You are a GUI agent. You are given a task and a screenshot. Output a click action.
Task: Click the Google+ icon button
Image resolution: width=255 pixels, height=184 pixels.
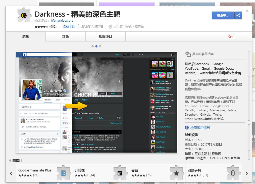click(231, 37)
